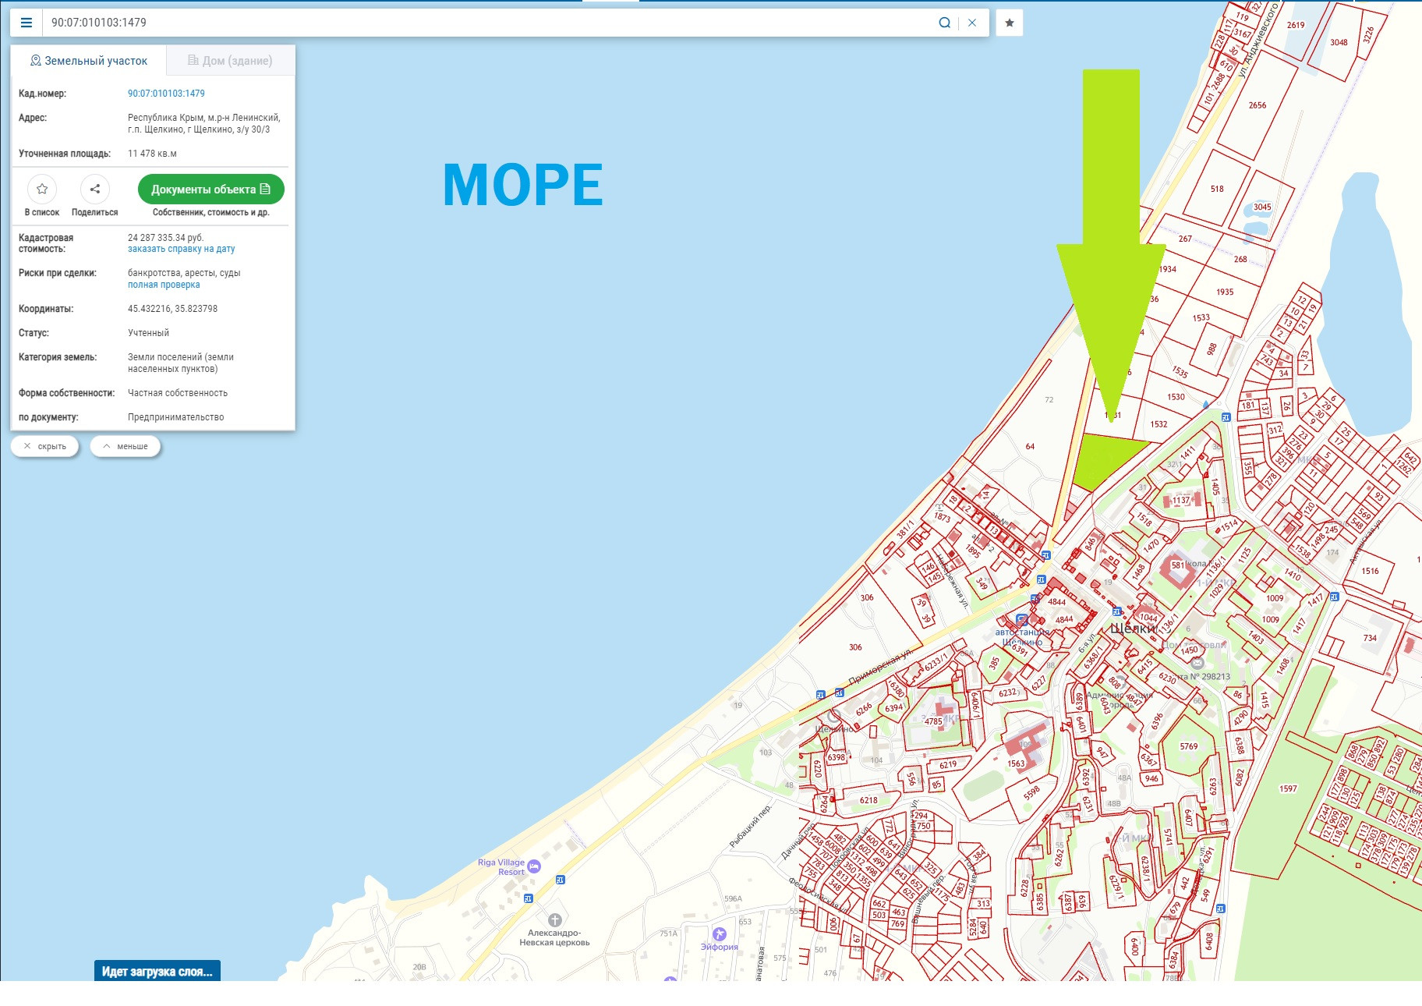Click the Идет загрузка слоя... status banner

pos(157,971)
